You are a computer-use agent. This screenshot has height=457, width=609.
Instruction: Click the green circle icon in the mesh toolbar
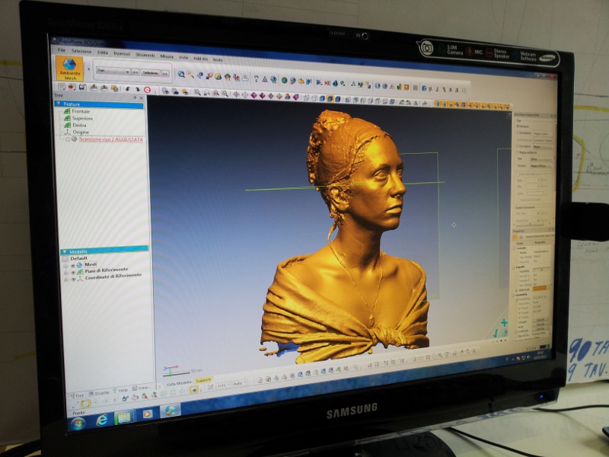[284, 80]
